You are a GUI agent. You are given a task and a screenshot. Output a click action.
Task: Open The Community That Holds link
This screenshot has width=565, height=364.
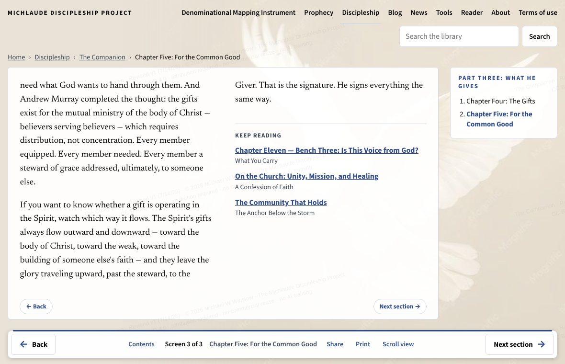(281, 203)
